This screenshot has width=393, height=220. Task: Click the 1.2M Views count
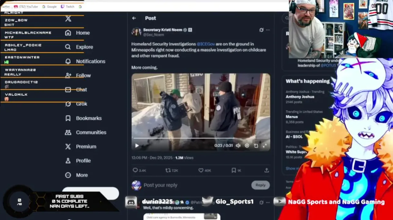coord(184,158)
